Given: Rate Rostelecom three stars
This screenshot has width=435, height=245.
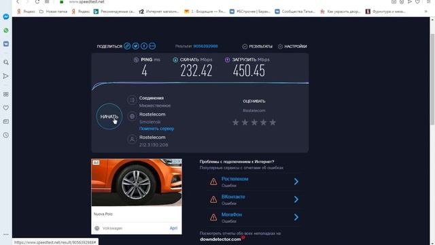Looking at the screenshot, I should (x=254, y=122).
